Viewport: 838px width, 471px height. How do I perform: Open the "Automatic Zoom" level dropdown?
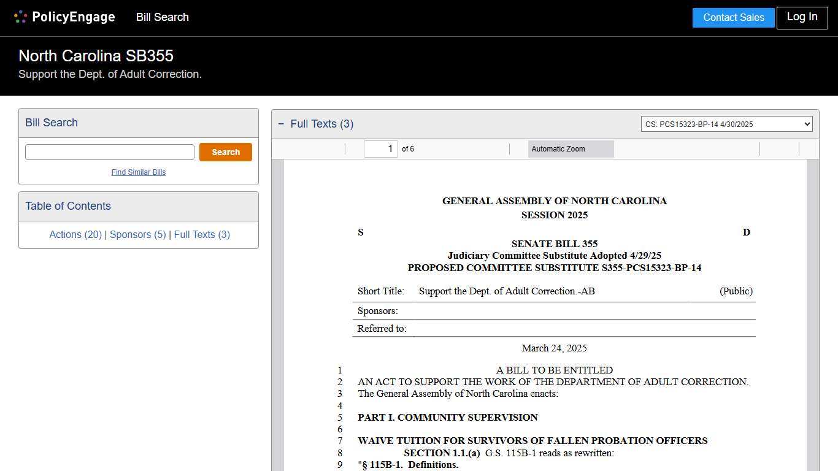[x=571, y=148]
